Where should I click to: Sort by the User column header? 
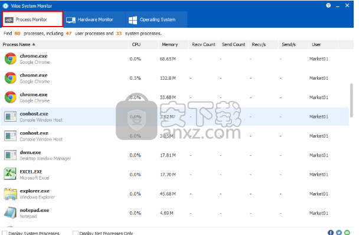(324, 44)
